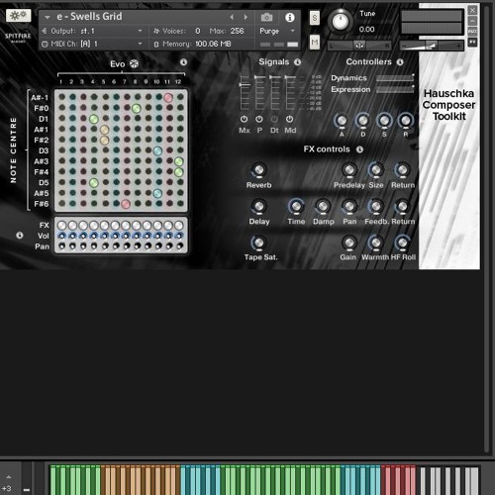This screenshot has width=495, height=495.
Task: Open the Purge dropdown menu
Action: pyautogui.click(x=276, y=31)
